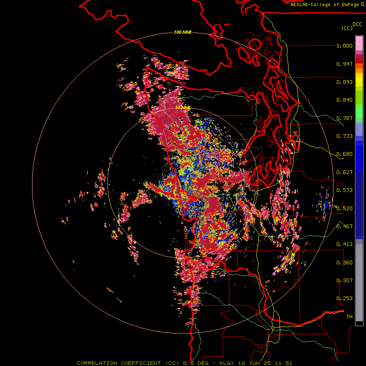Viewport: 366px width, 366px height.
Task: Click the 0.627 legend value
Action: tap(344, 172)
